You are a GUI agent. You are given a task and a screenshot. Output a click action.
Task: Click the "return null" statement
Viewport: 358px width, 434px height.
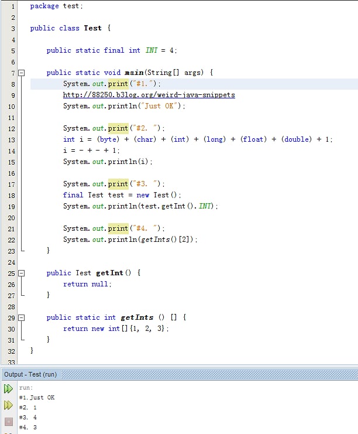pos(87,284)
